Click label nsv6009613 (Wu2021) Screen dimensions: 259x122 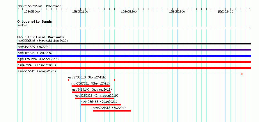click(x=109, y=108)
